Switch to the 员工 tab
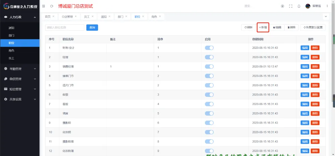This screenshot has width=335, height=156. coord(86,17)
